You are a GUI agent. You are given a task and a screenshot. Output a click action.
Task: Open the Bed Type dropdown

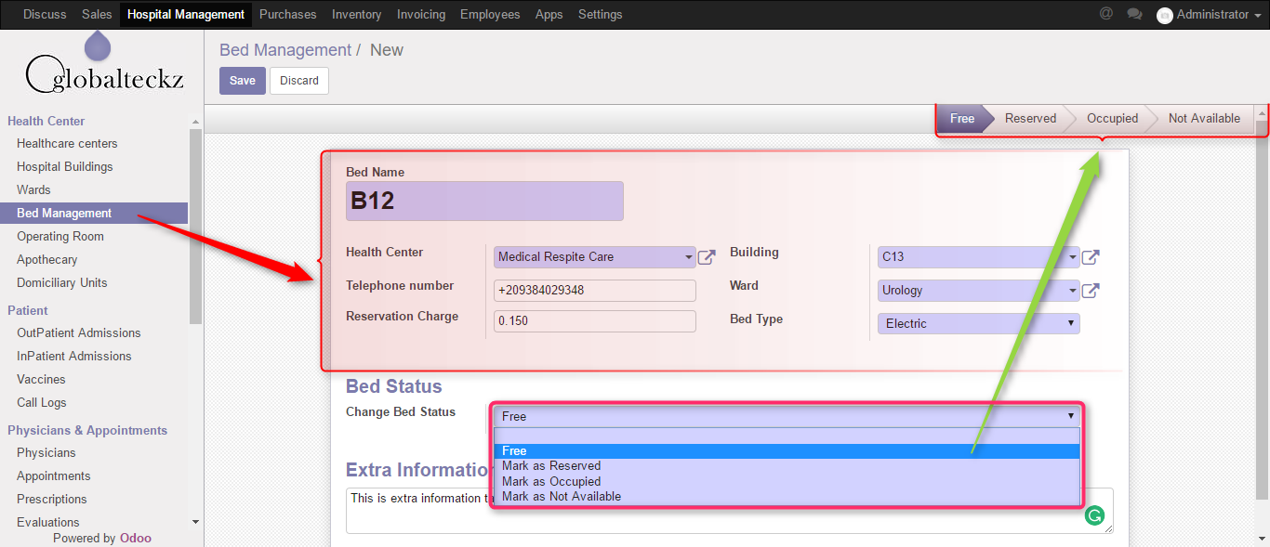(978, 323)
